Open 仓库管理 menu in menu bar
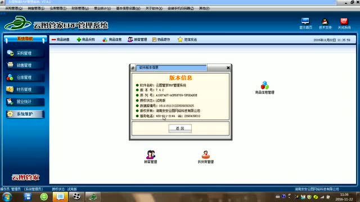 (x=58, y=8)
